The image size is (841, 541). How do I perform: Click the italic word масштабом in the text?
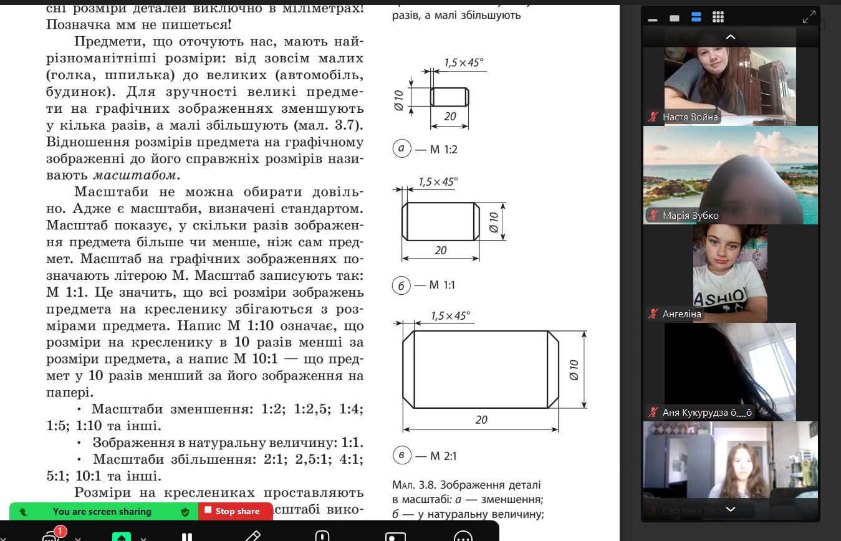coord(134,176)
